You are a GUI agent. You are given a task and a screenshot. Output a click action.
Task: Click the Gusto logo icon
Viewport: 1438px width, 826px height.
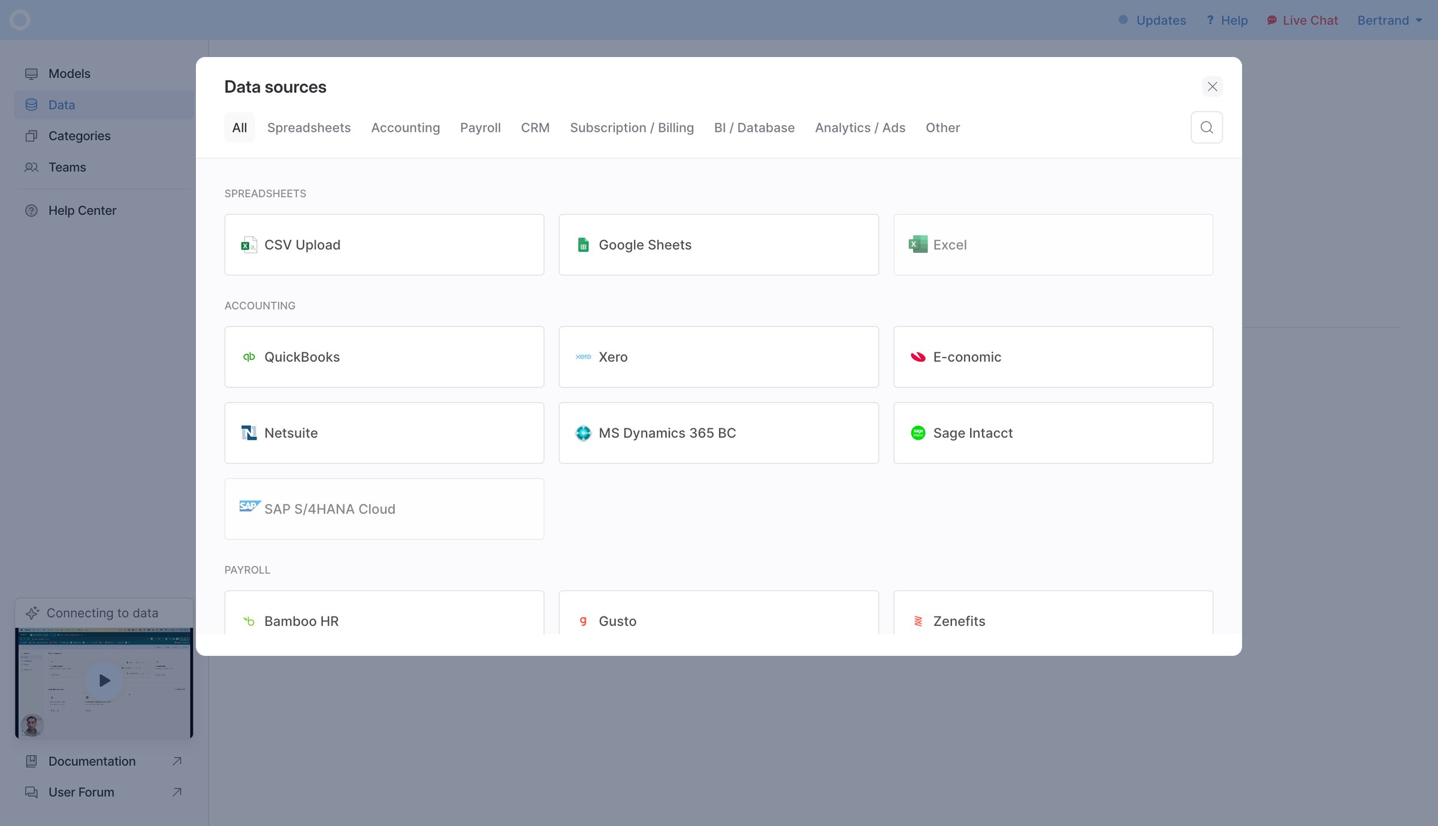(583, 621)
